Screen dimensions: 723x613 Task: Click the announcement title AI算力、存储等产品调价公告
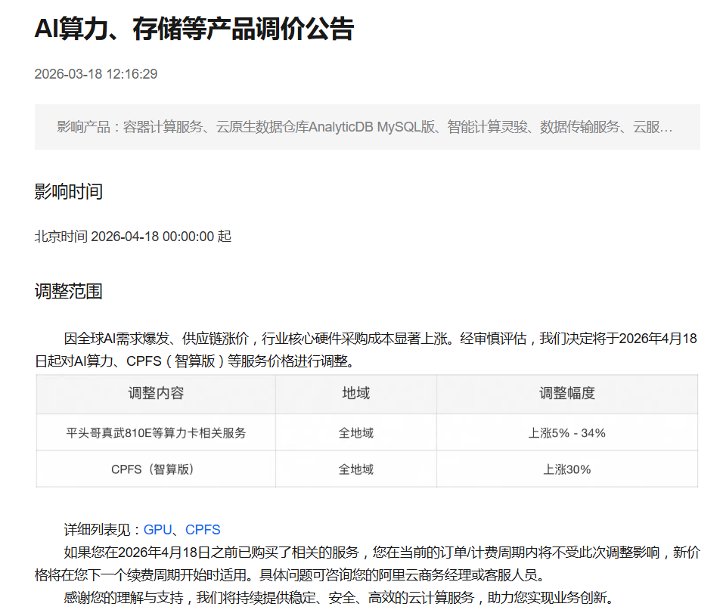pos(194,29)
